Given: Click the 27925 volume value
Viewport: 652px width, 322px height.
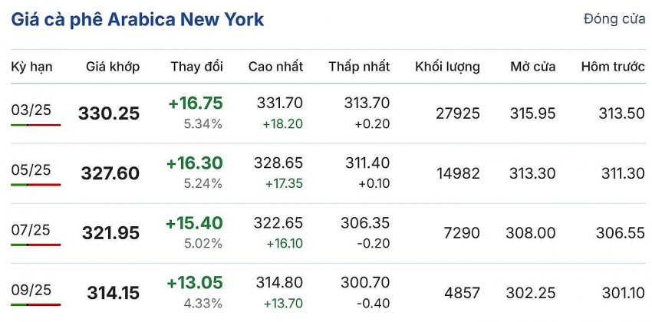Looking at the screenshot, I should coord(457,113).
